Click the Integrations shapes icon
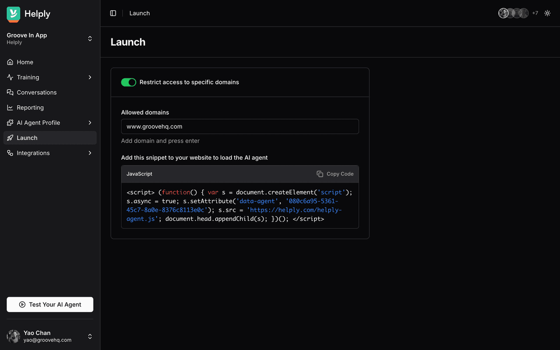Screen dimensions: 560x350 pyautogui.click(x=10, y=153)
